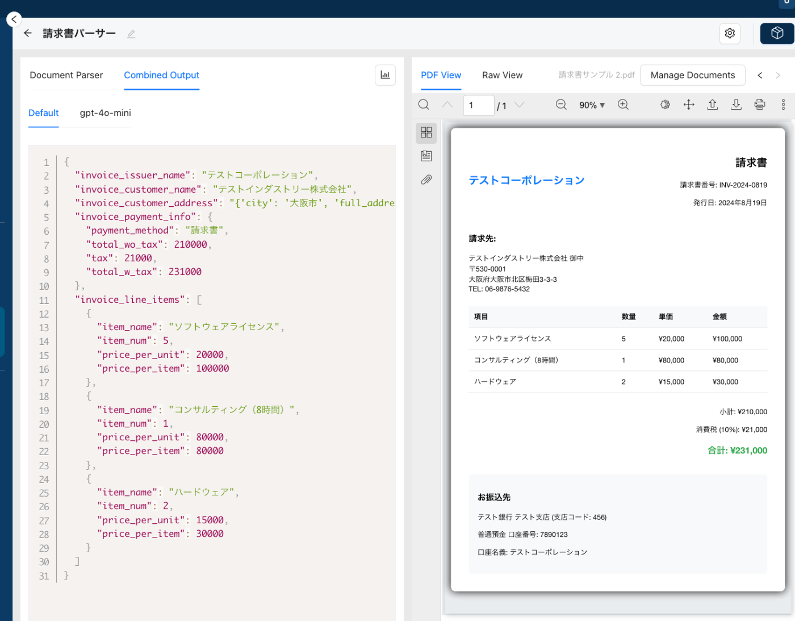795x621 pixels.
Task: Zoom out with the minus magnifier
Action: point(561,105)
